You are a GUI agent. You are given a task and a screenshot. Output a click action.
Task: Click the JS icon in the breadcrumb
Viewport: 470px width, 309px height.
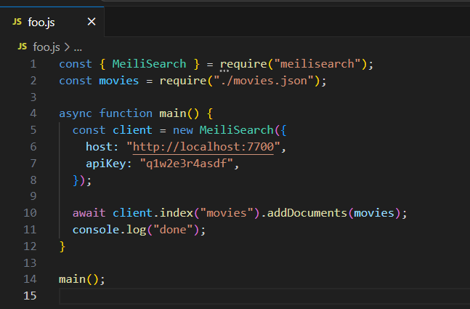click(x=23, y=47)
